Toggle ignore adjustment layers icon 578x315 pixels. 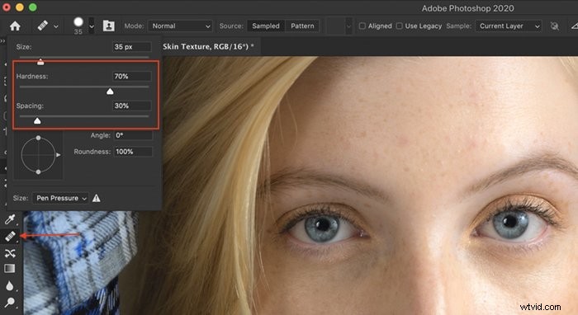coord(554,26)
